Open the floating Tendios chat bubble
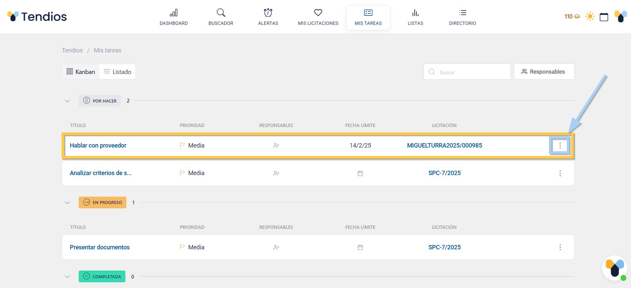631x288 pixels. click(614, 268)
